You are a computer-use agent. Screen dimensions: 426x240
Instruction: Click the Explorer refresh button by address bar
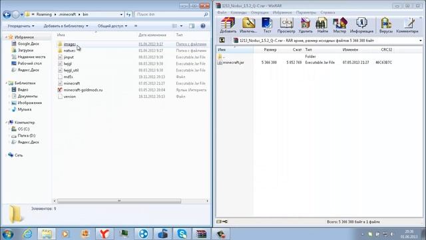[x=128, y=15]
